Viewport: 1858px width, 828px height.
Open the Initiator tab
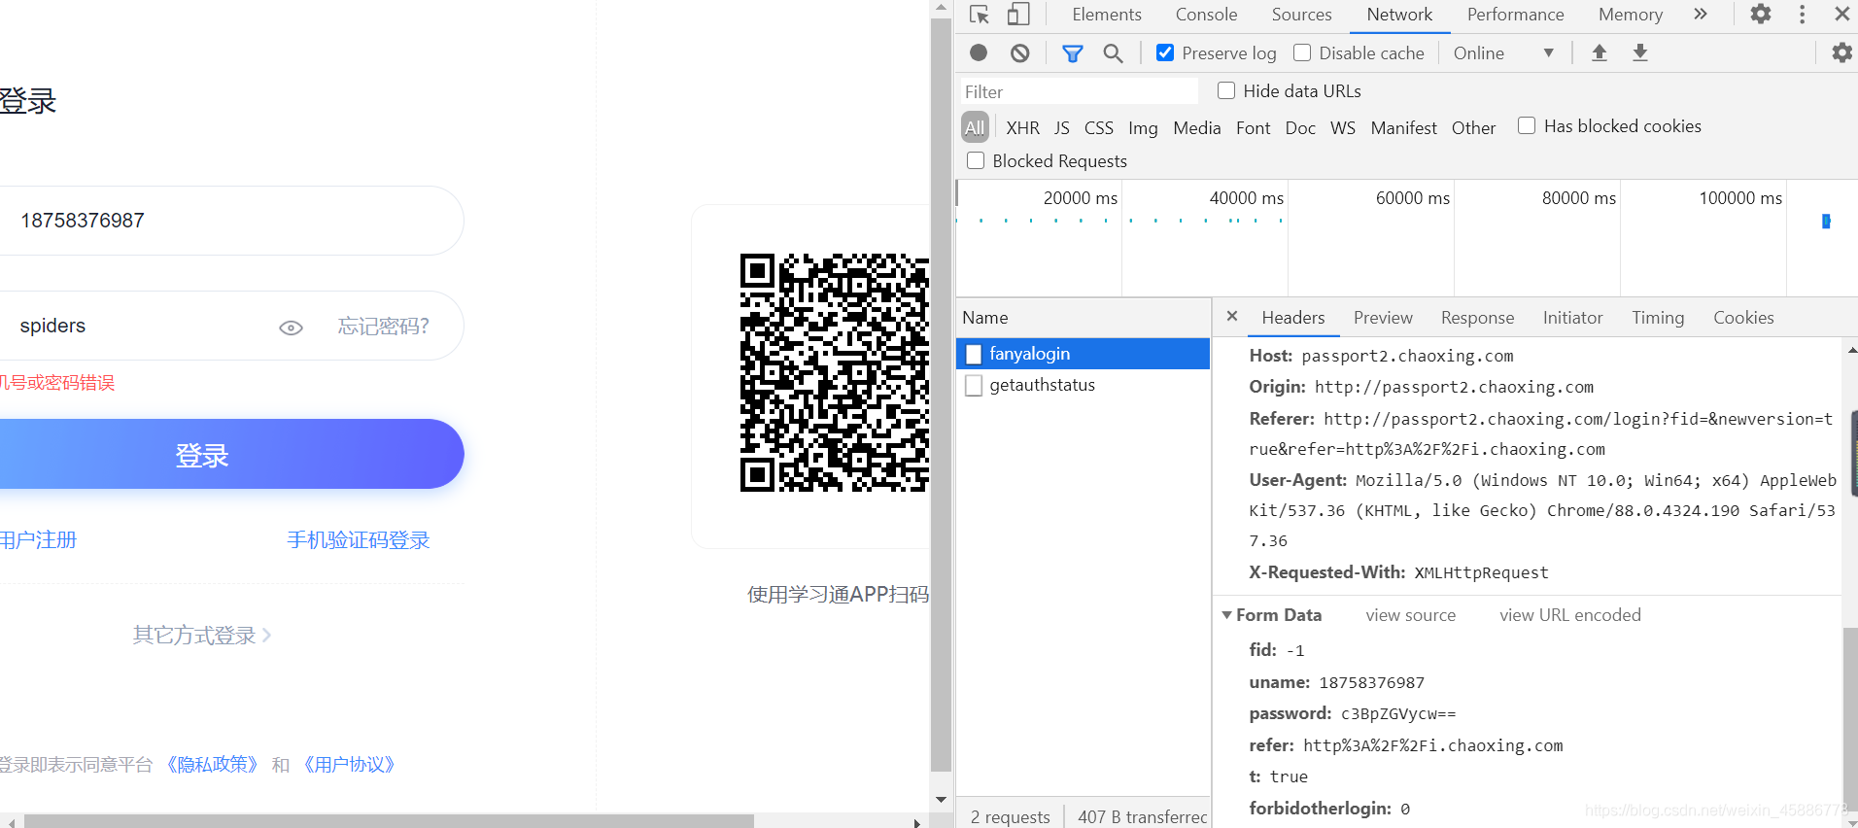(x=1572, y=318)
